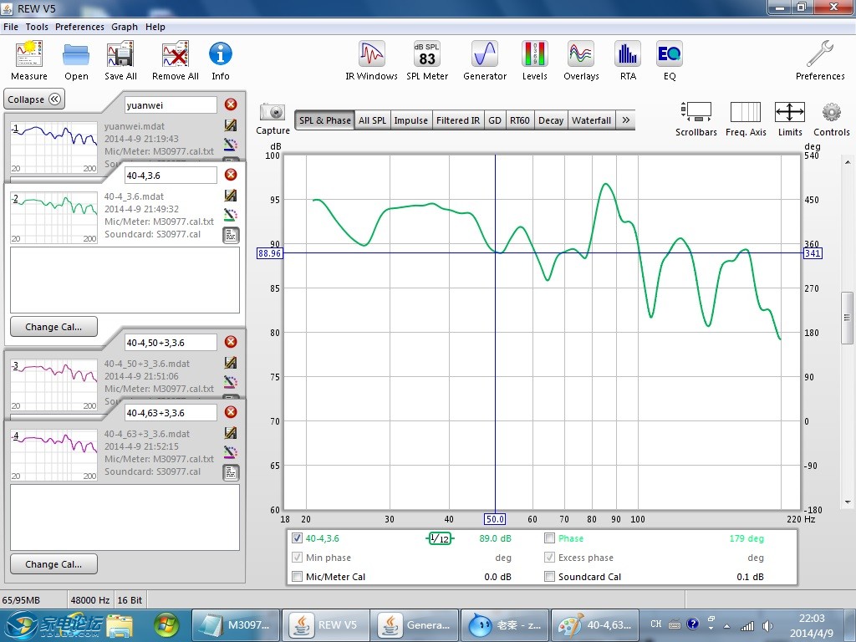Capture the graph with camera icon
Screen dimensions: 856x642
pyautogui.click(x=273, y=119)
